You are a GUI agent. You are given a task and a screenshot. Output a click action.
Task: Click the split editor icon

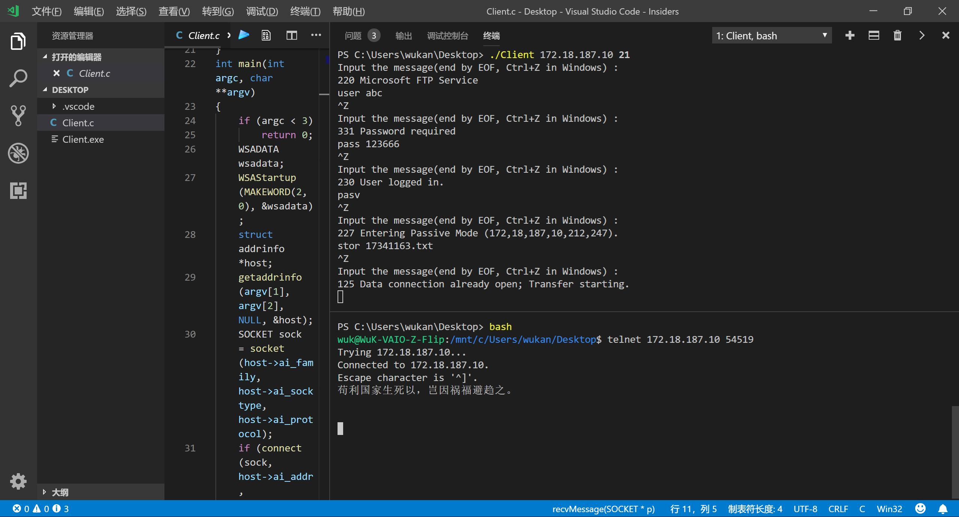291,35
